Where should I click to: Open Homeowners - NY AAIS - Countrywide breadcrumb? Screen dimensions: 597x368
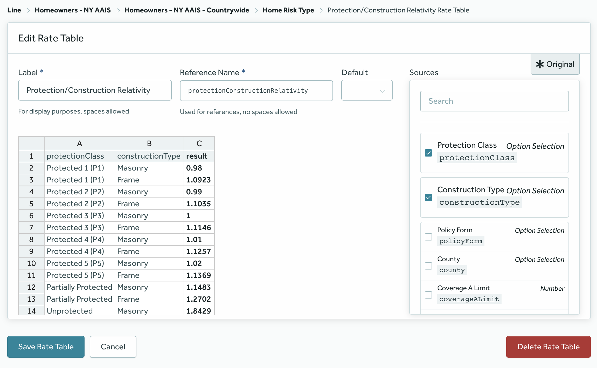click(x=187, y=10)
